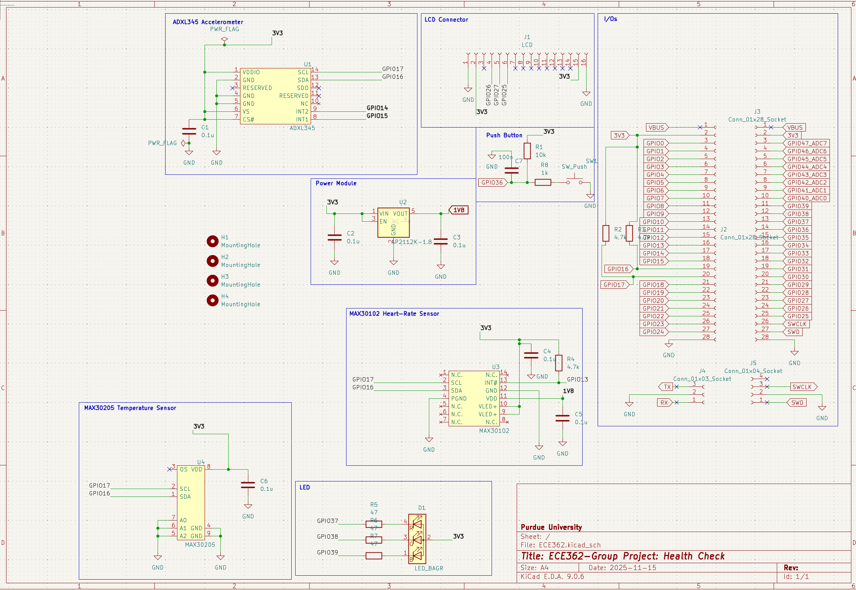Click the schematic title Health Check text

coord(694,556)
